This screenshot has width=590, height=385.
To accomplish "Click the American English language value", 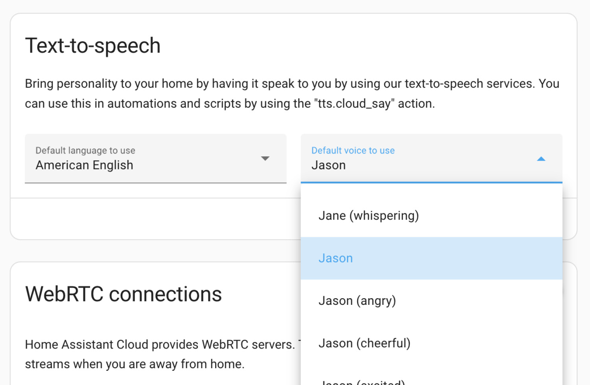I will tap(84, 165).
